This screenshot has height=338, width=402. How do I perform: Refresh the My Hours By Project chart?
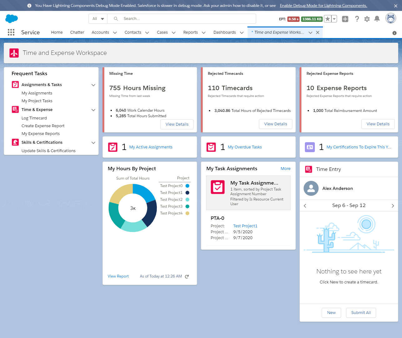click(x=187, y=277)
